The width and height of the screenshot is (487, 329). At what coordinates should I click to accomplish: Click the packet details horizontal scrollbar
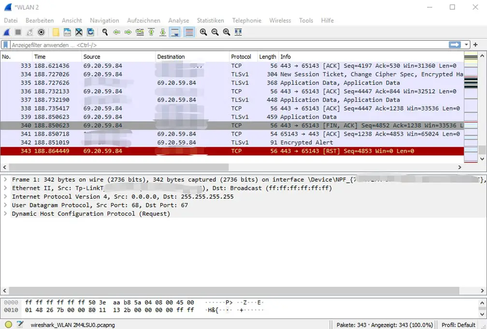tap(234, 290)
